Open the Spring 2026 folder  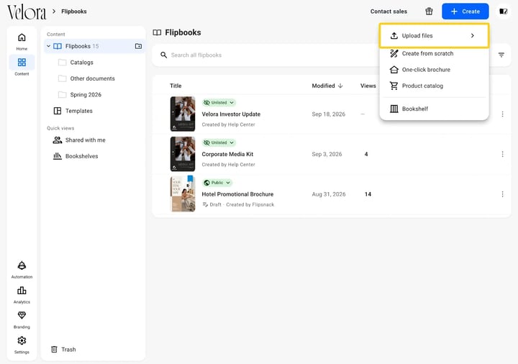pos(80,94)
